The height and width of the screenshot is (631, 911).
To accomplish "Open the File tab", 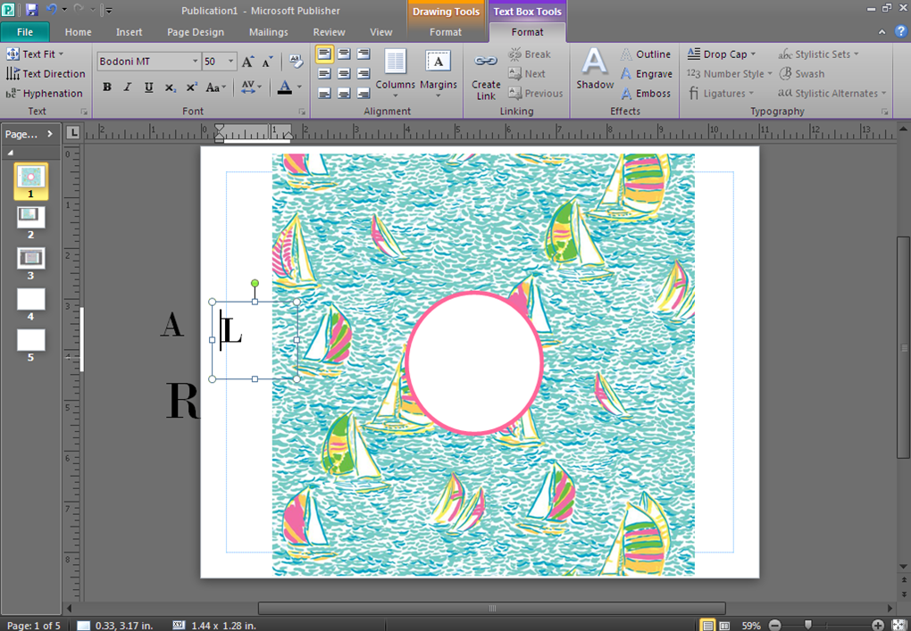I will click(25, 32).
